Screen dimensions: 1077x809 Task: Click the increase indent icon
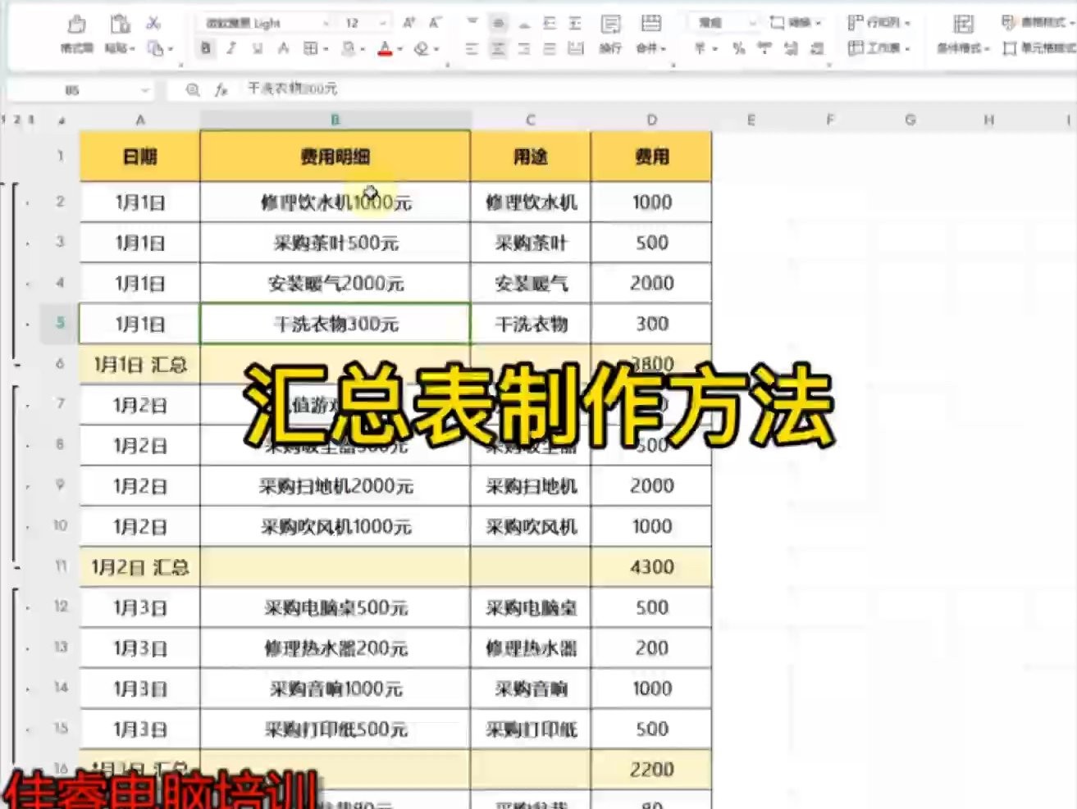point(576,23)
